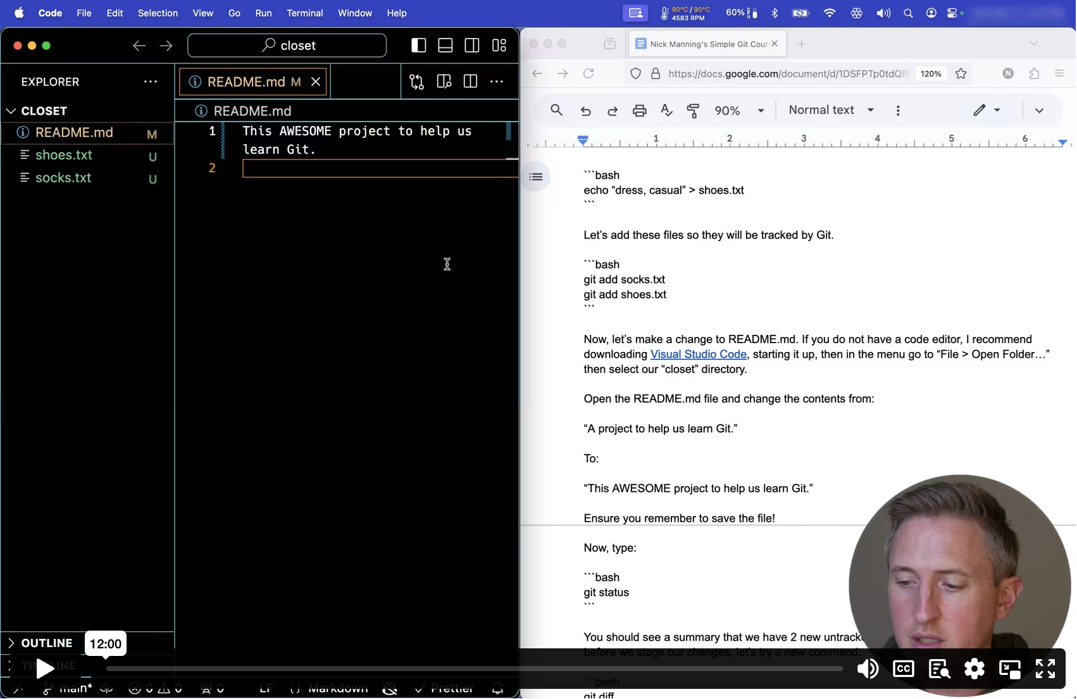Reload the browser page
1077x699 pixels.
click(x=588, y=73)
